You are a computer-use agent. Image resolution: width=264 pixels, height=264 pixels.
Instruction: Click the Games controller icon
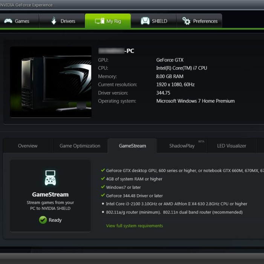click(x=8, y=21)
